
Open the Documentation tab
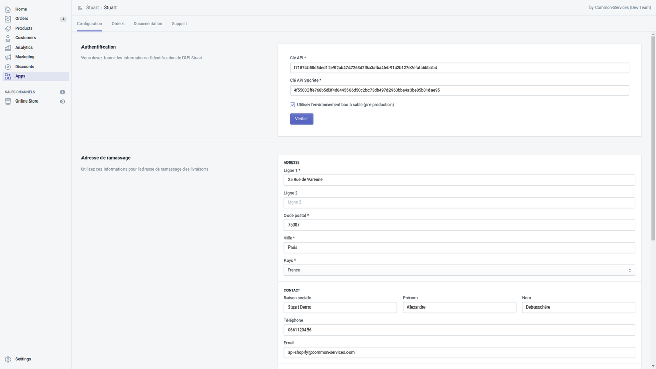(x=148, y=24)
